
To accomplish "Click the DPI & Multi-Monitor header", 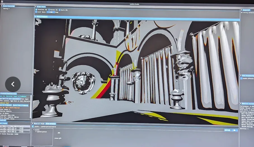I will [x=10, y=107].
